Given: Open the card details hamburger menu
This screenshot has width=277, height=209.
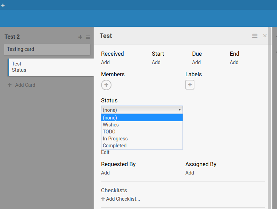Looking at the screenshot, I should [x=255, y=36].
